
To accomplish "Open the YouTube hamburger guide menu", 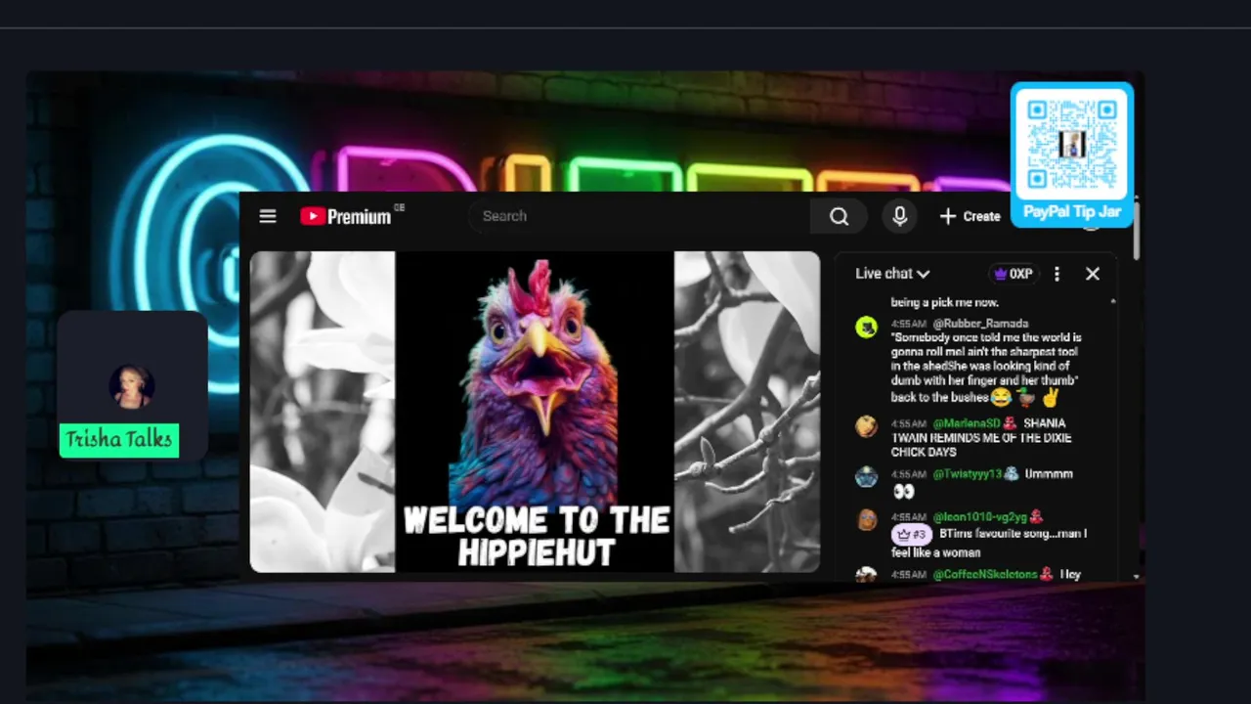I will 268,216.
